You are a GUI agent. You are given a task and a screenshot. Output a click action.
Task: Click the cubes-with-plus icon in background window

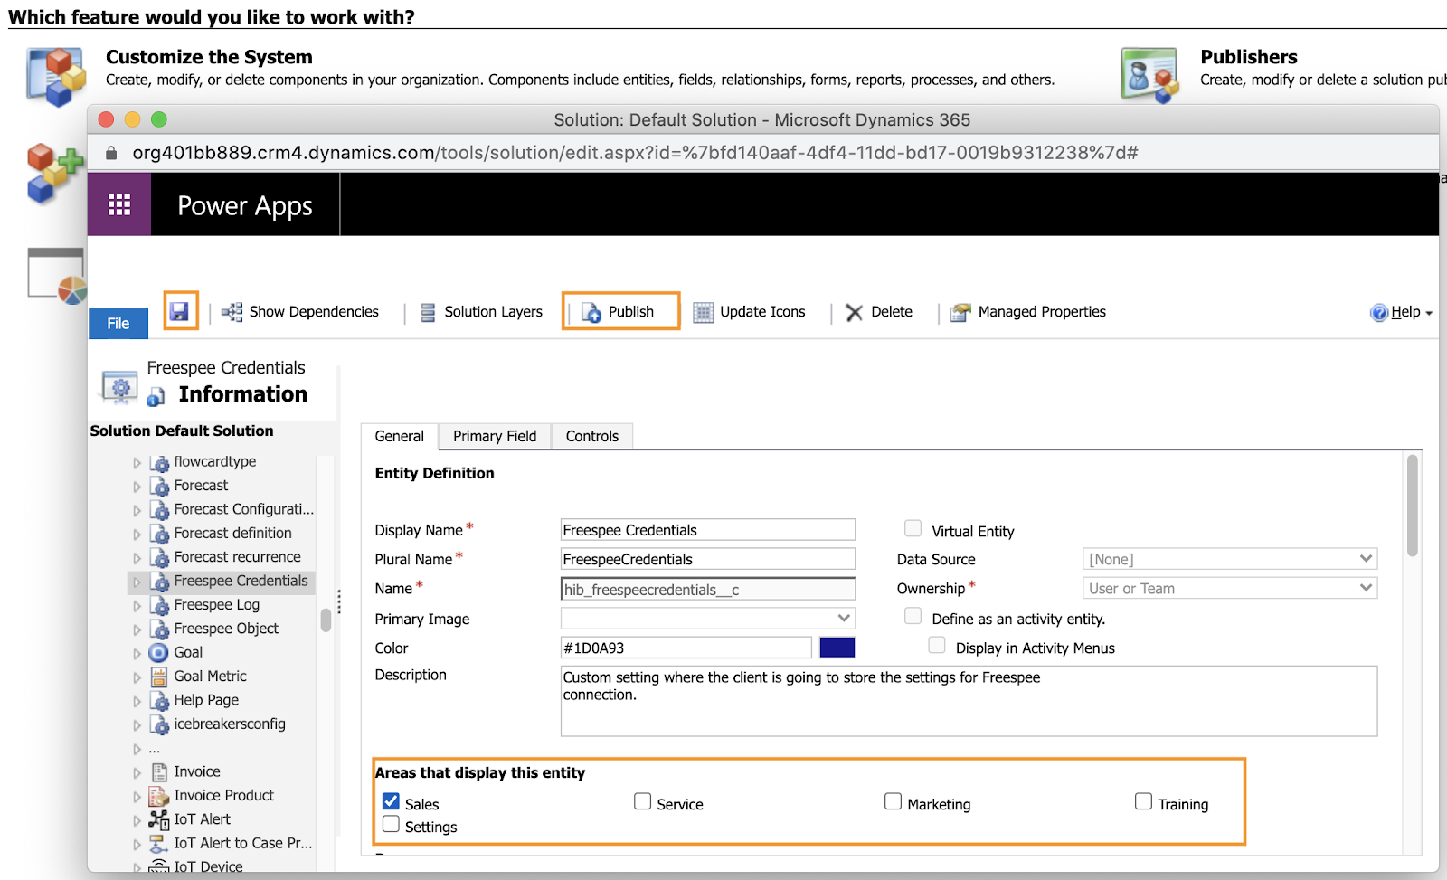point(55,172)
